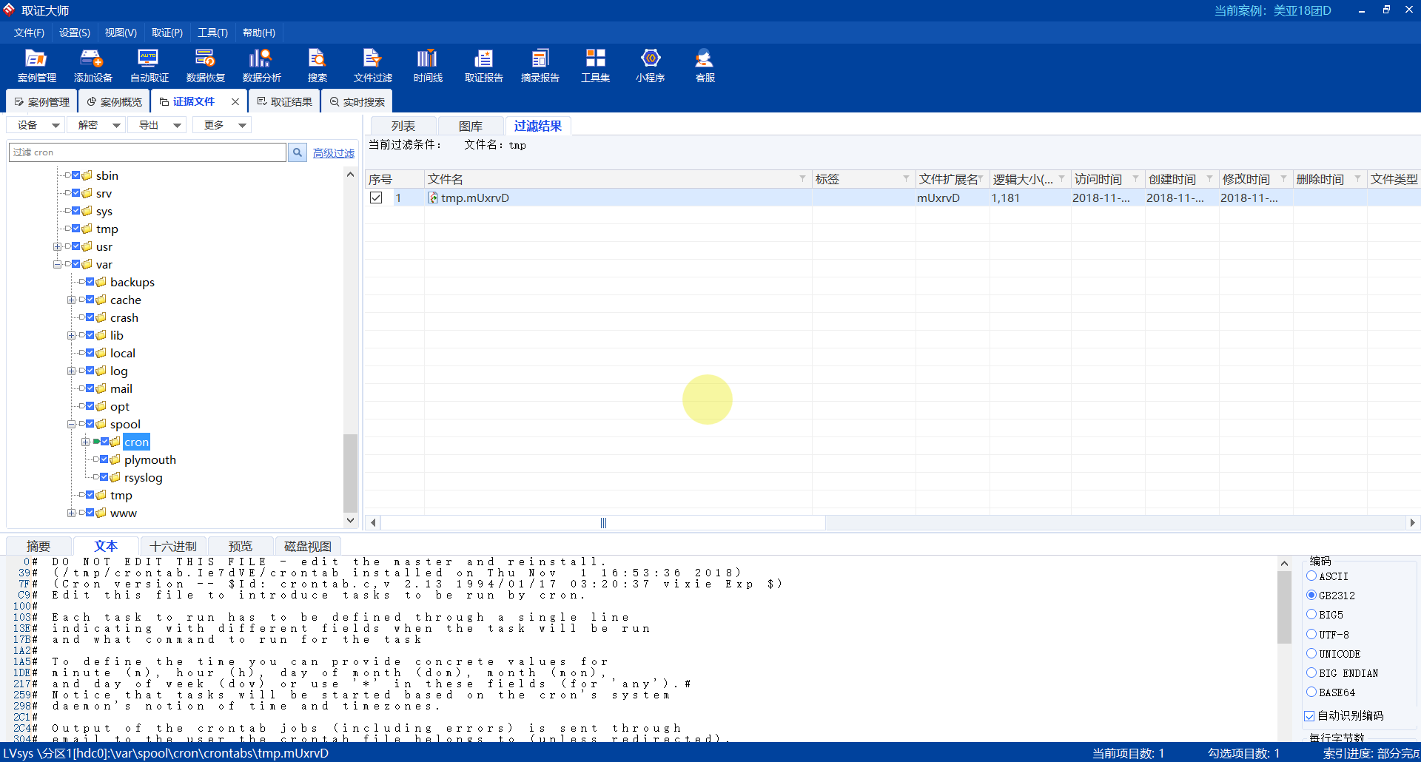Generate 取证报告 from toolbar

click(x=483, y=65)
